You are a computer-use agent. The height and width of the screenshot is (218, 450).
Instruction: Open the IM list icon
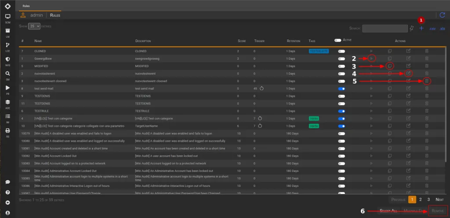point(8,116)
